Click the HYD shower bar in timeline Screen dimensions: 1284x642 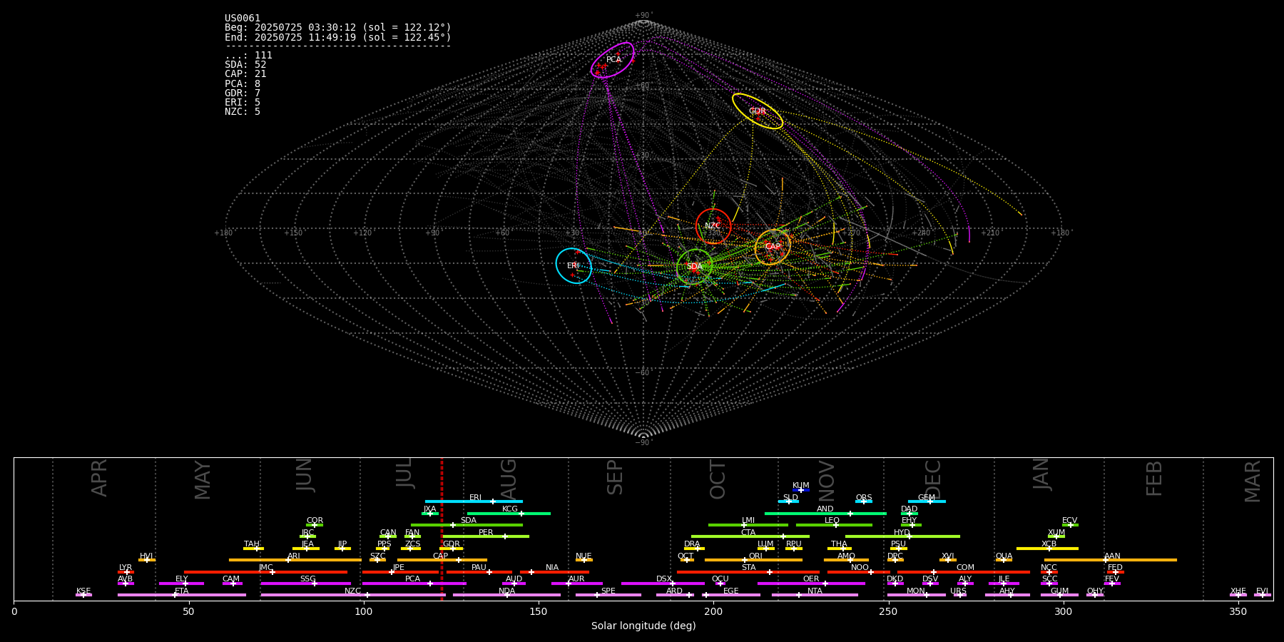point(902,536)
